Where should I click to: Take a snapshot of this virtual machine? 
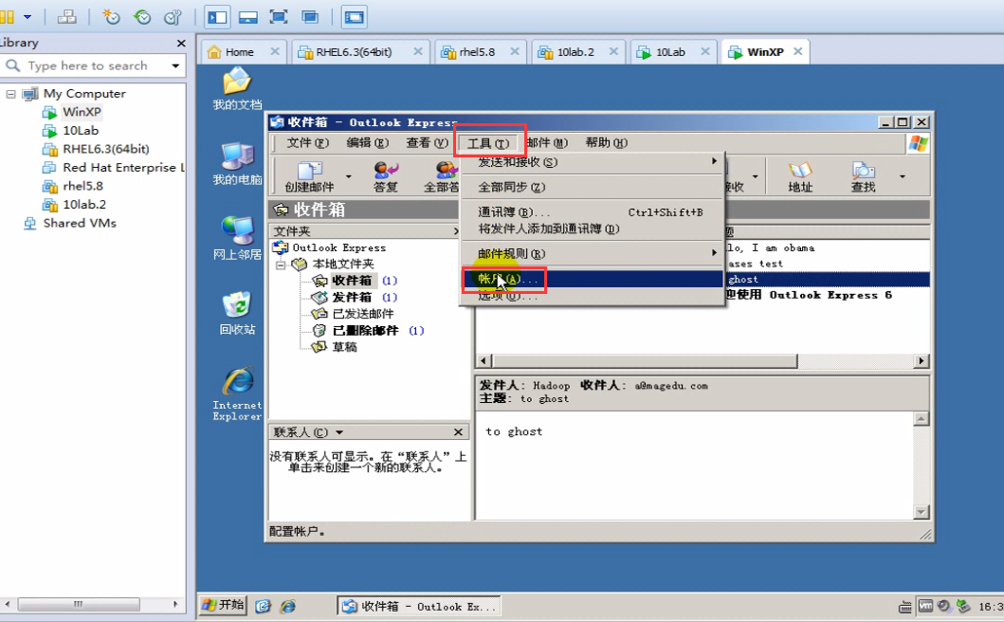pyautogui.click(x=111, y=17)
